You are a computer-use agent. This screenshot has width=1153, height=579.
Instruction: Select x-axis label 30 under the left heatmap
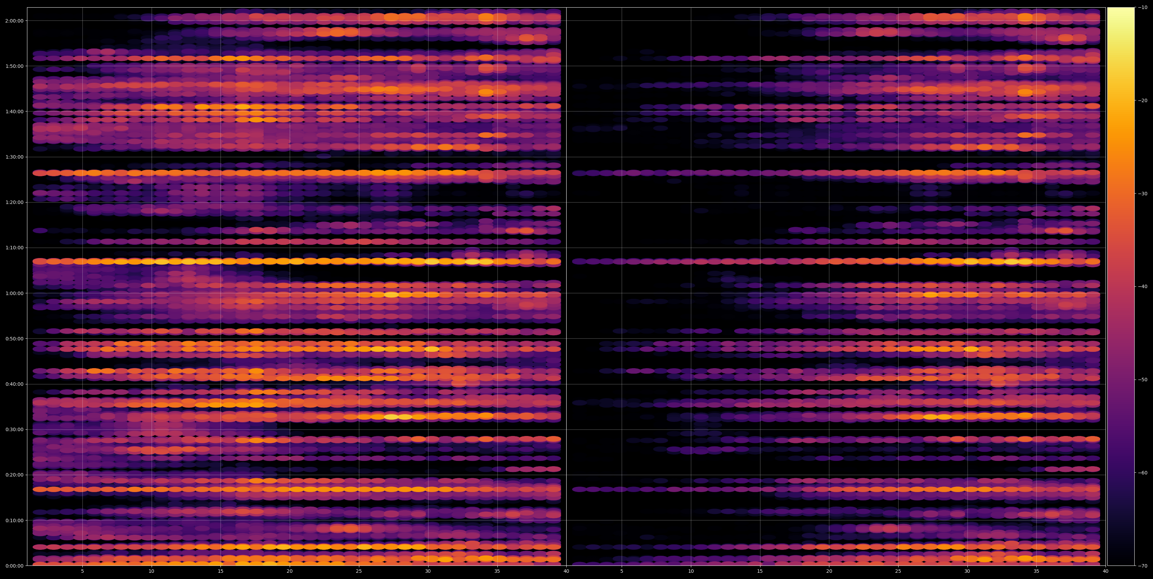point(428,571)
